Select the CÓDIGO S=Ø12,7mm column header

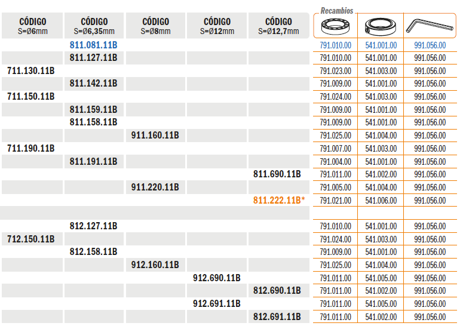point(278,26)
